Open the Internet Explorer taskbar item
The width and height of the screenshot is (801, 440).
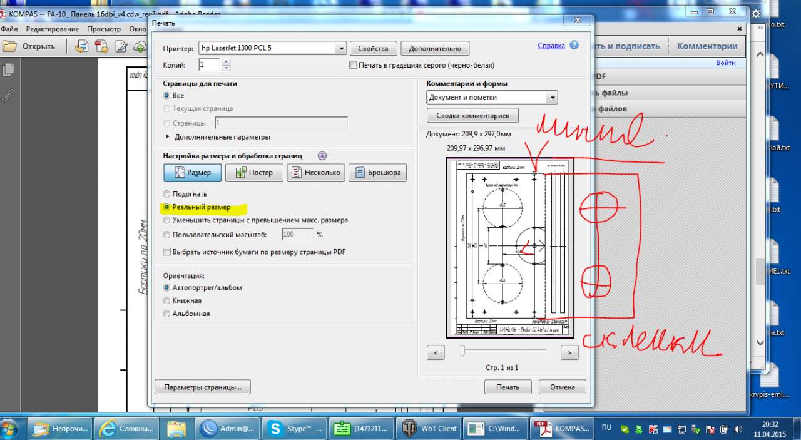(126, 429)
